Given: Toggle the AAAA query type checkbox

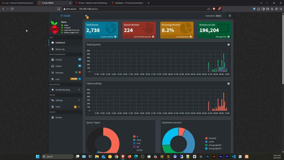Looking at the screenshot, I should point(134,140).
